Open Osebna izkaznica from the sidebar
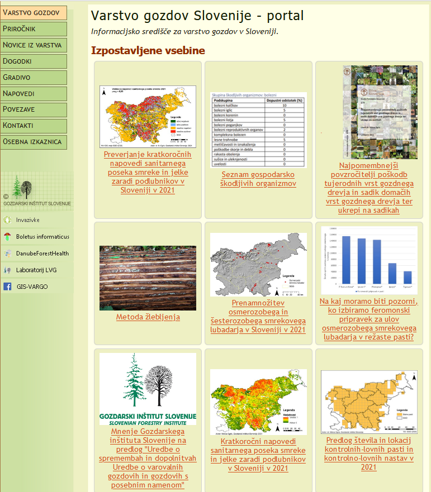This screenshot has height=492, width=431. pos(34,142)
